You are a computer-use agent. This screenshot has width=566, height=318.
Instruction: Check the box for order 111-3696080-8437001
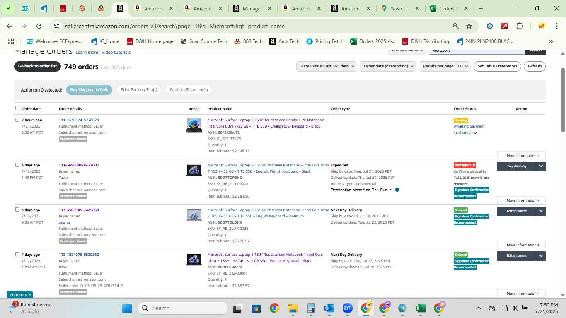point(17,165)
